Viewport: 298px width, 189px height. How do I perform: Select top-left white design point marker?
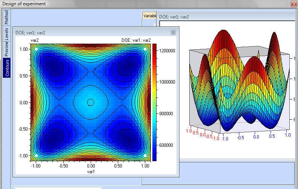[36, 49]
